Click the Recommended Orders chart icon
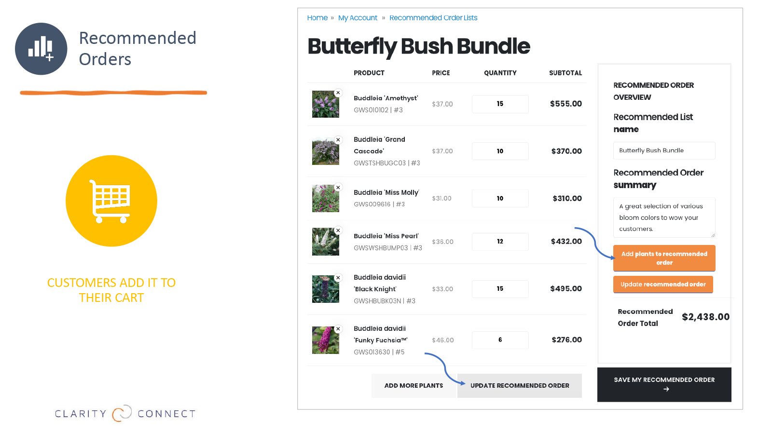The width and height of the screenshot is (772, 434). [x=41, y=49]
